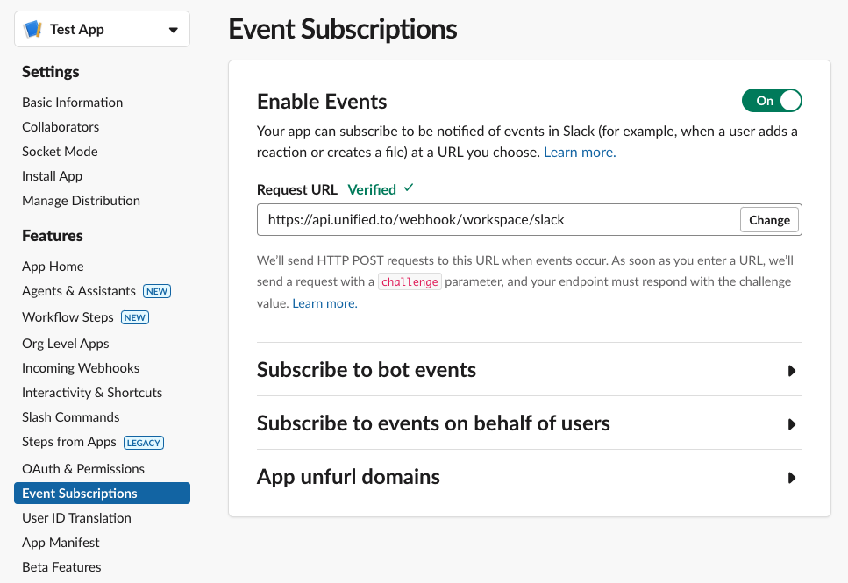Follow Learn more link about challenge value

324,303
